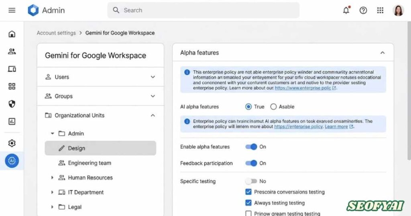Click the Organizational Units folder icon
The width and height of the screenshot is (411, 216).
(48, 115)
